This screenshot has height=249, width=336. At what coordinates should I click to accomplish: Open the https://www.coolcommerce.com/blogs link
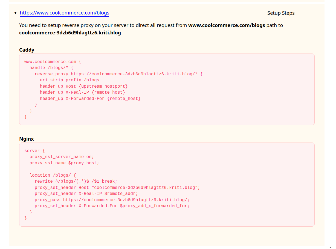click(65, 13)
